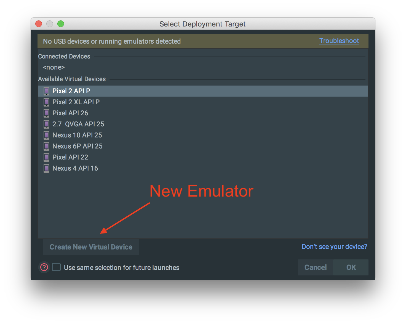Choose Nexus 6P API 25 device
This screenshot has height=324, width=406.
(203, 146)
